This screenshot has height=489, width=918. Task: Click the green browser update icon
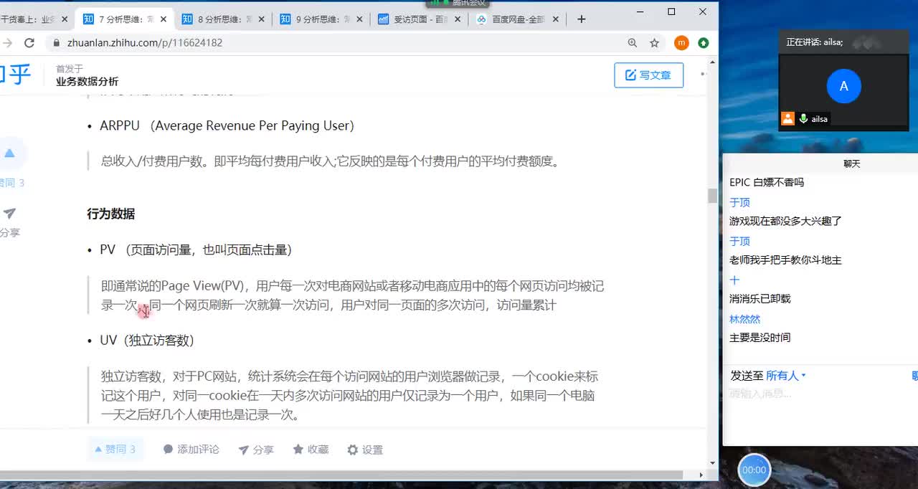pyautogui.click(x=704, y=43)
